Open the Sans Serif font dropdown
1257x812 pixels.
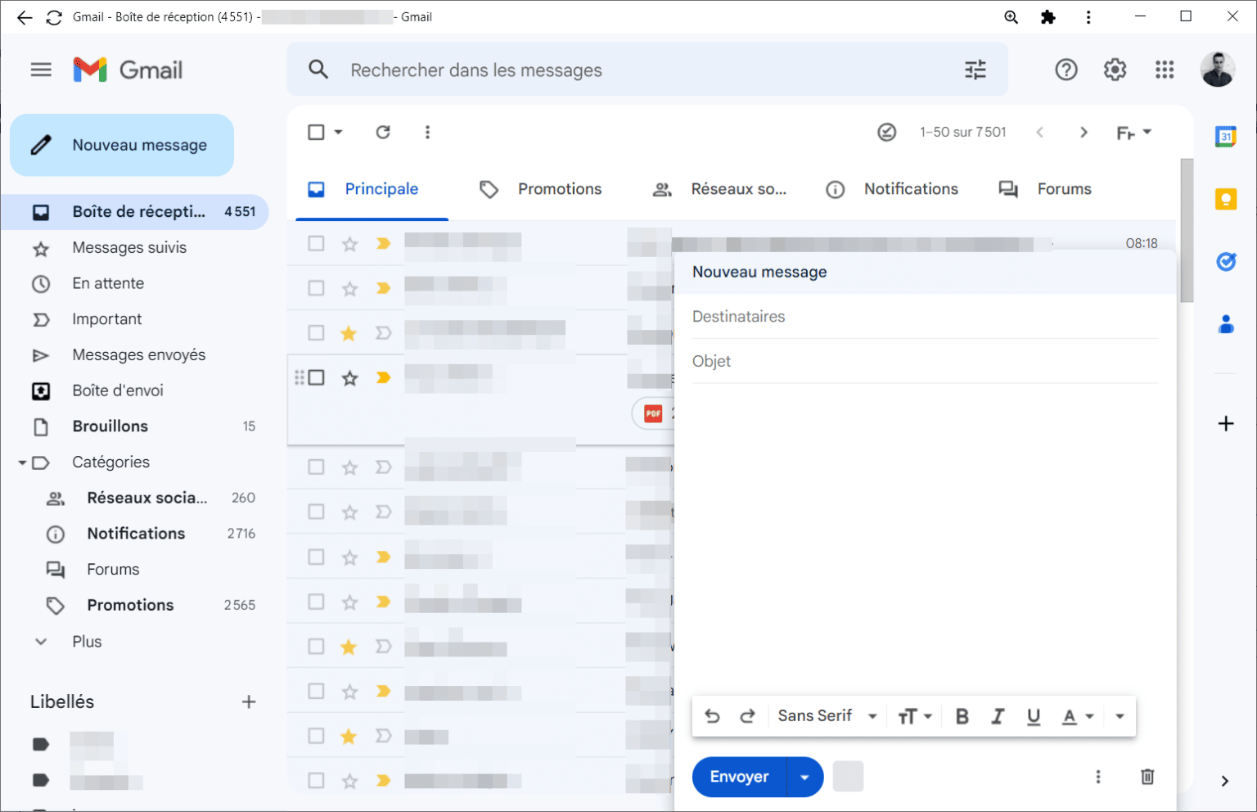click(x=826, y=715)
